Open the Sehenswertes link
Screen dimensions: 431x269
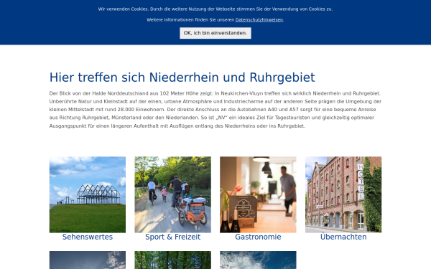click(88, 237)
